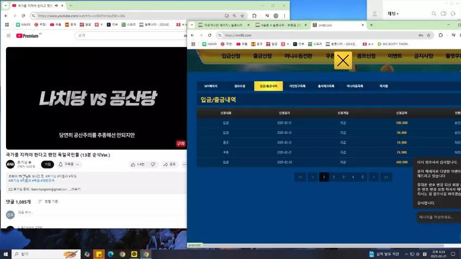Click the chat message input field
461x259 pixels.
coord(439,217)
